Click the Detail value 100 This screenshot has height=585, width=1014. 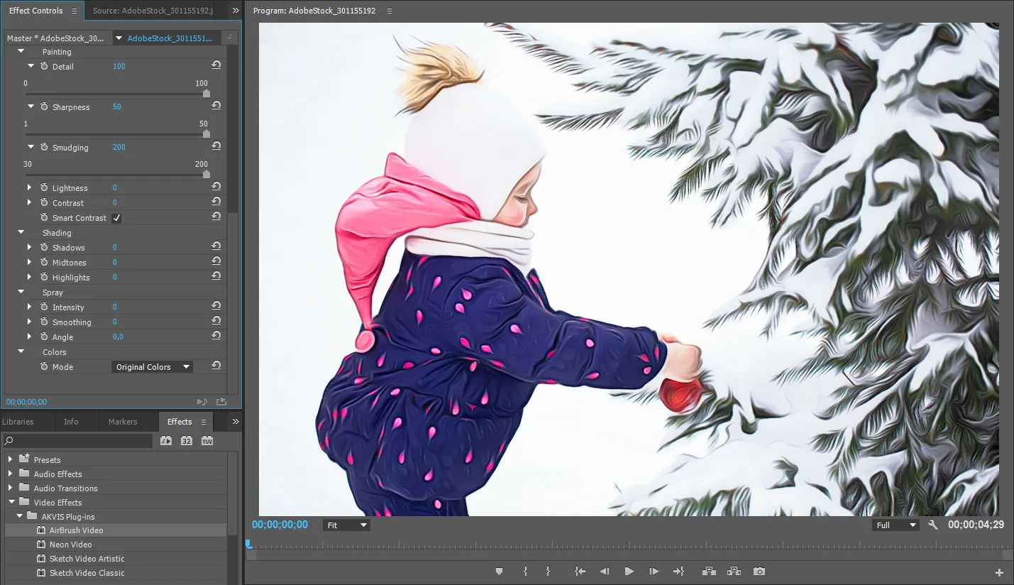[x=119, y=66]
